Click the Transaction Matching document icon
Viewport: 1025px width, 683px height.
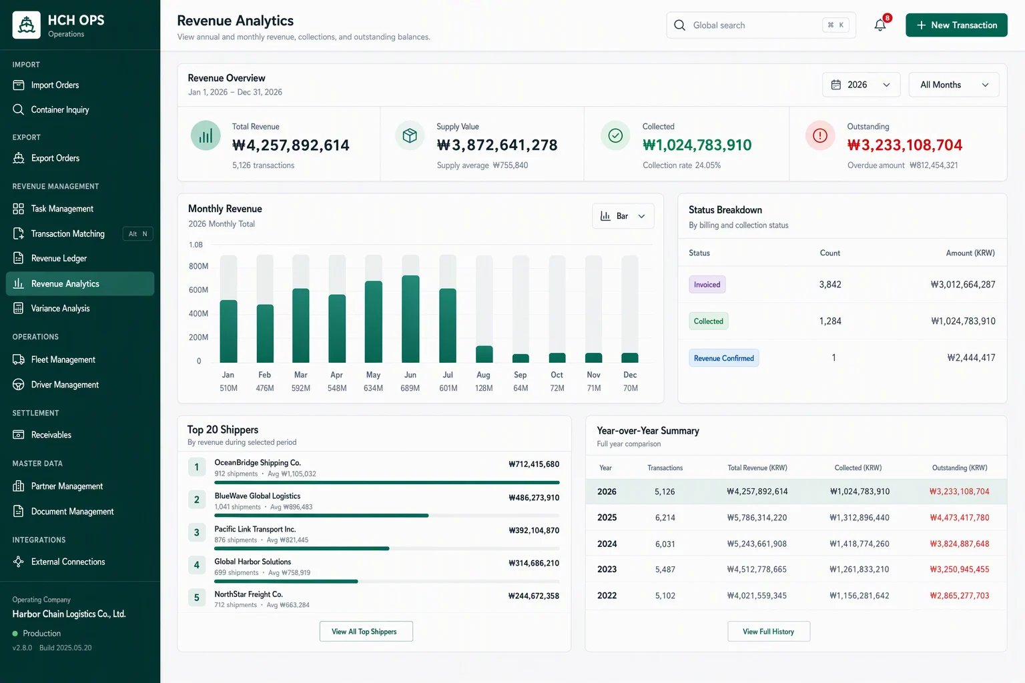click(x=19, y=233)
